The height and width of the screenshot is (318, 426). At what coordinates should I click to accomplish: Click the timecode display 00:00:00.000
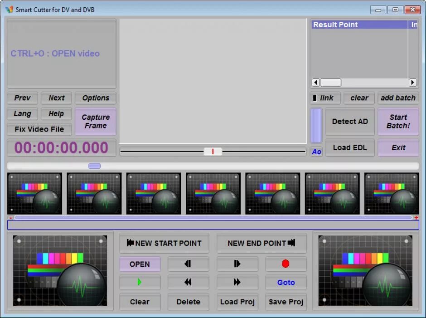(x=61, y=148)
